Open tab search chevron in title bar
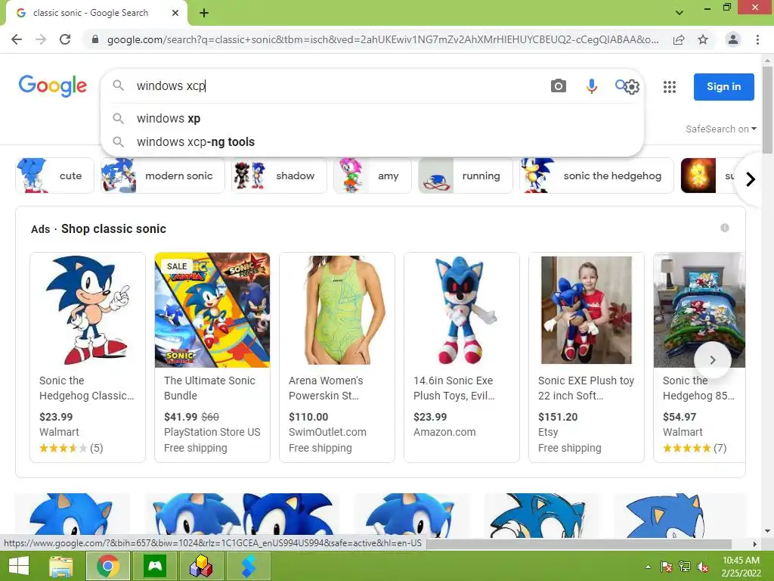This screenshot has height=581, width=774. click(x=680, y=12)
